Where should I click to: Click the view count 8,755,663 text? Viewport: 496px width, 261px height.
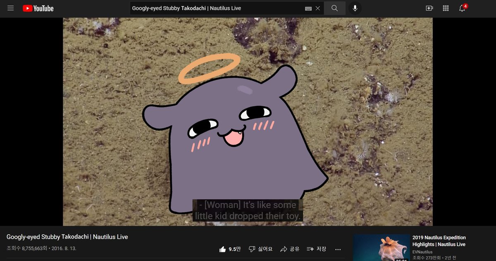tap(26, 249)
